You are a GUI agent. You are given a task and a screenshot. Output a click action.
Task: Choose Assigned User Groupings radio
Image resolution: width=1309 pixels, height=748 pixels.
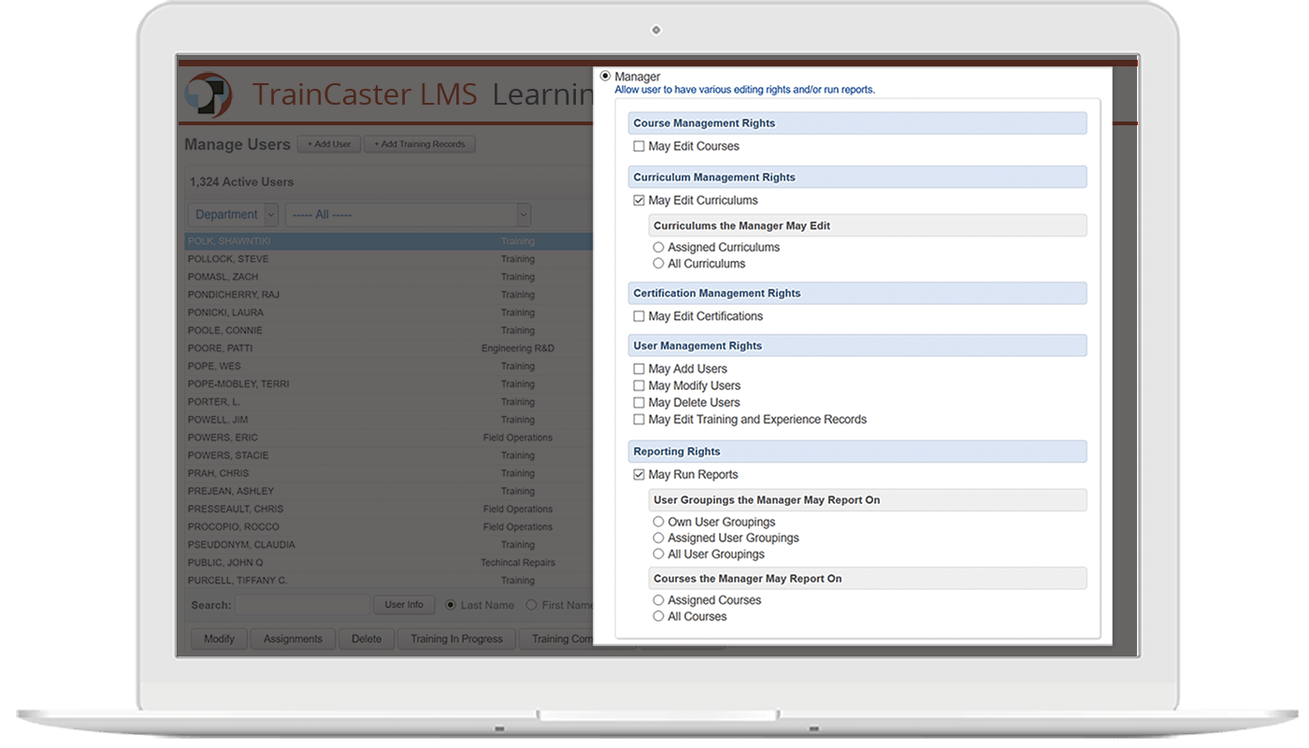pyautogui.click(x=658, y=539)
